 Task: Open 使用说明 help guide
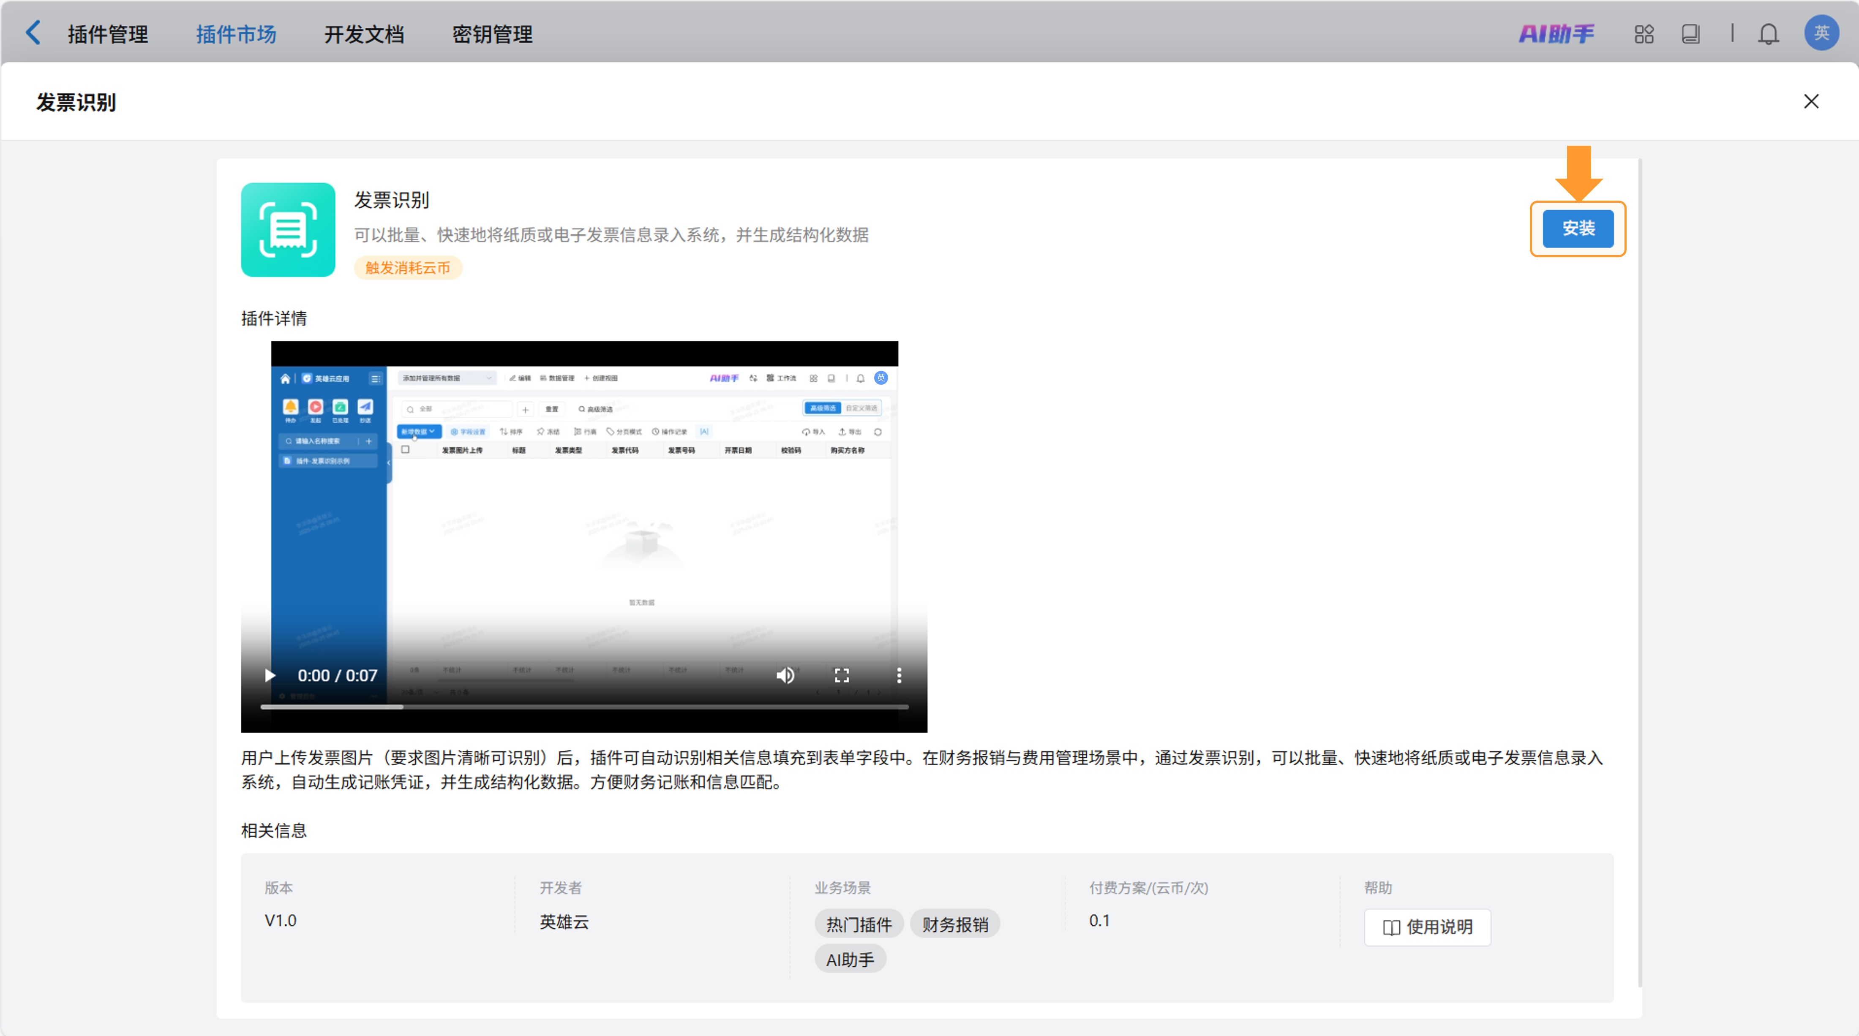click(1427, 927)
